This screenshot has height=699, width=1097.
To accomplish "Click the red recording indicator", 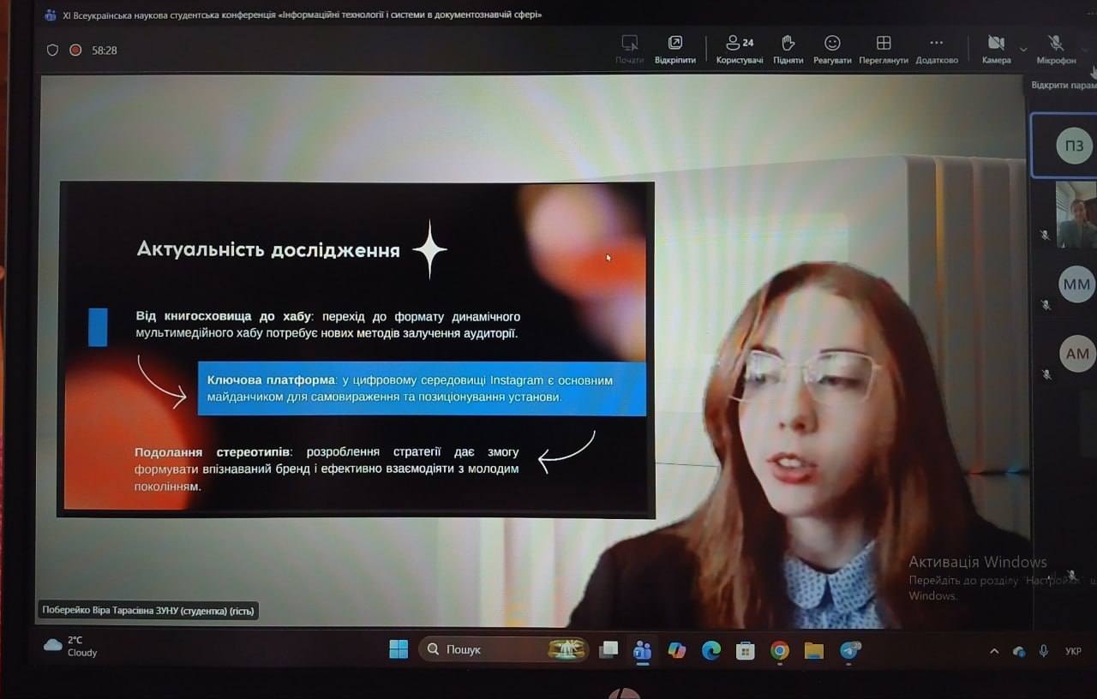I will [x=75, y=51].
